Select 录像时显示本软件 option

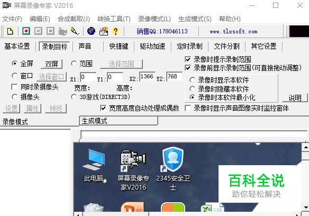192,80
